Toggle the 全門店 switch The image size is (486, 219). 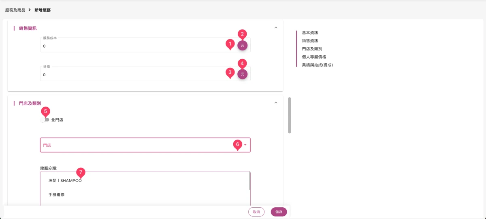45,120
